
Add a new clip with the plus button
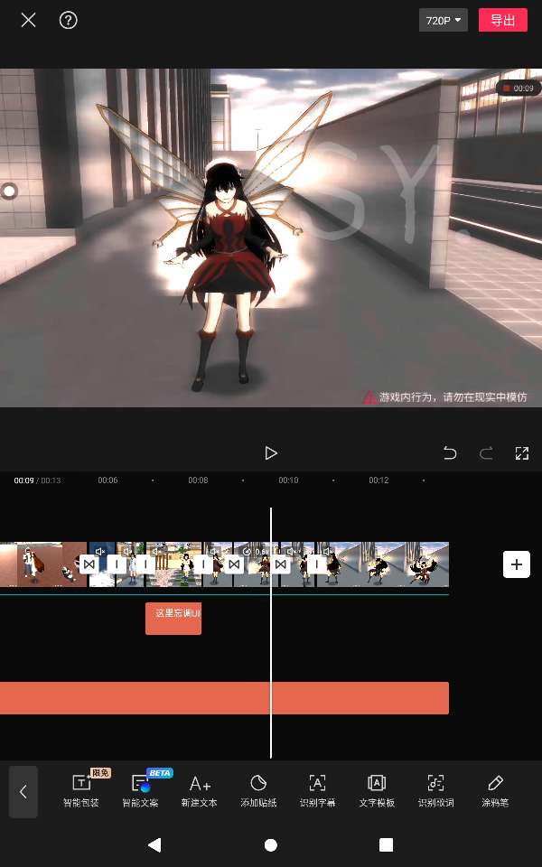(517, 564)
